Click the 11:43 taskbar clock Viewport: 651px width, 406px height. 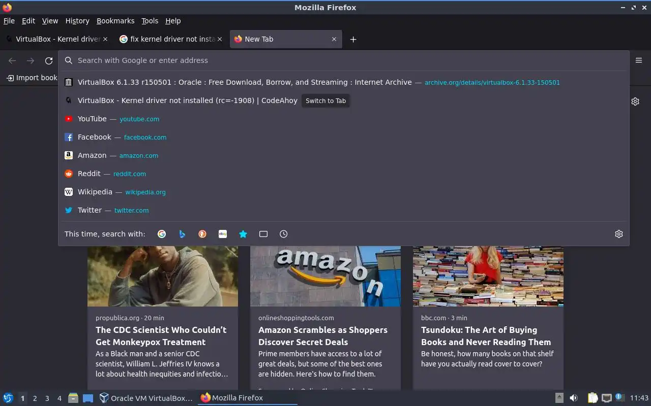pyautogui.click(x=639, y=398)
